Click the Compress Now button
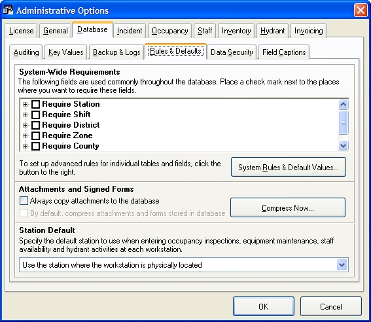 [288, 207]
